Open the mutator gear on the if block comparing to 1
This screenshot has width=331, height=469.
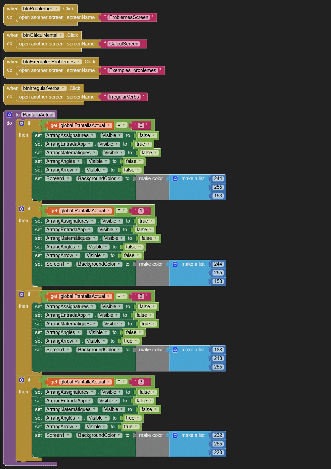22,209
